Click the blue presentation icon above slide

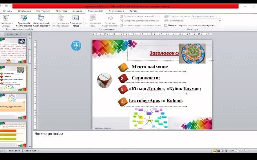(75, 45)
